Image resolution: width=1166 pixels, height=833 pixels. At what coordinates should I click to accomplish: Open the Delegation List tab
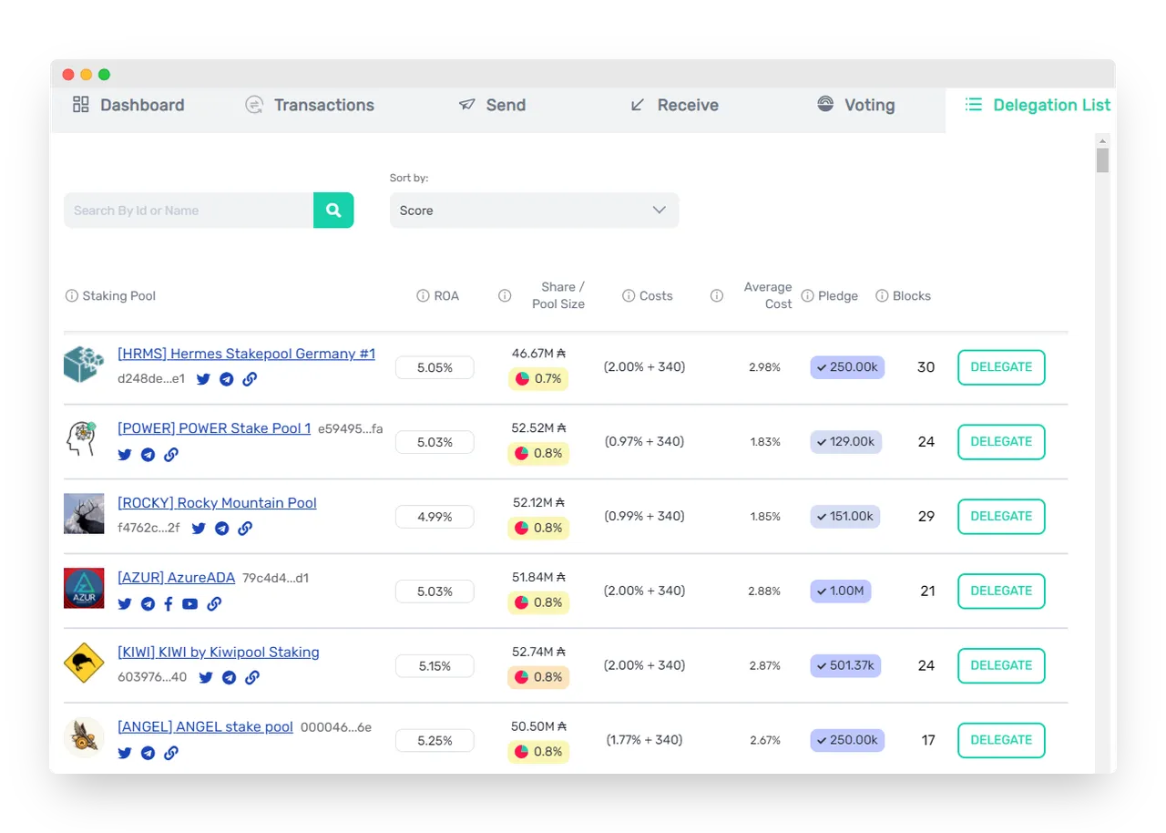click(1038, 105)
